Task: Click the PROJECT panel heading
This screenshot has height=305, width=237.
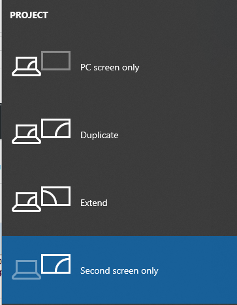Action: point(29,15)
